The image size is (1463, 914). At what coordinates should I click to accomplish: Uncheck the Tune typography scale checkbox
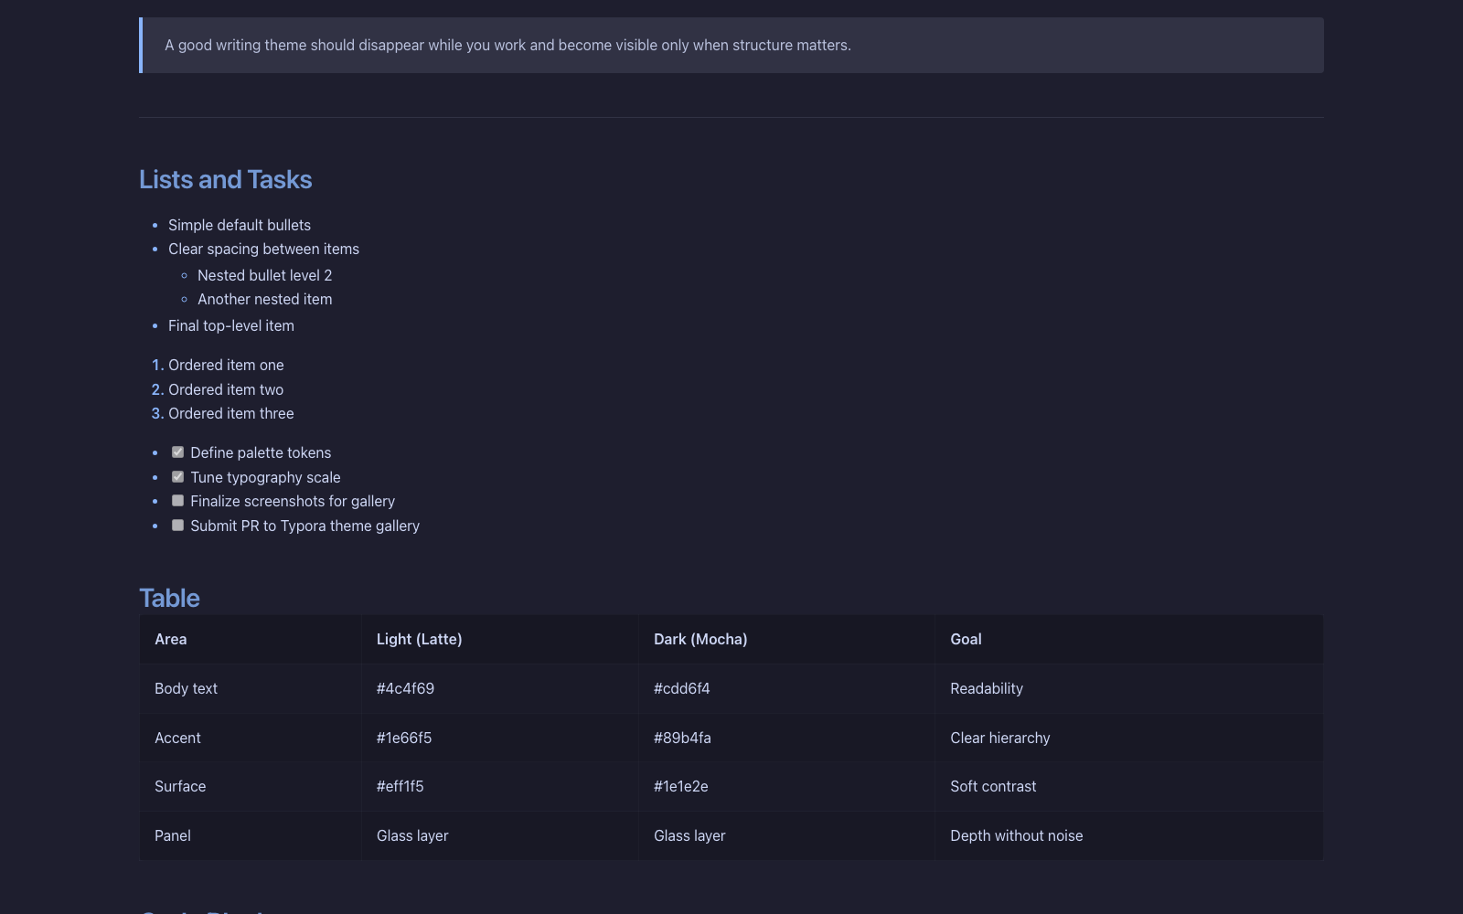178,477
